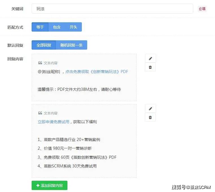Viewport: 215px width, 192px height.
Task: Switch match mode to 包含
Action: pos(57,27)
